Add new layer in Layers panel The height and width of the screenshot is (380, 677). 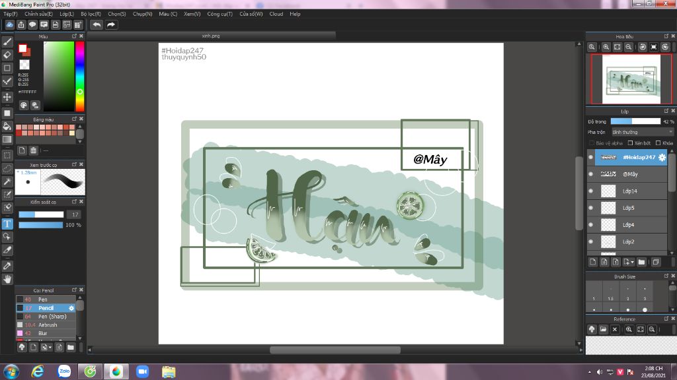593,262
